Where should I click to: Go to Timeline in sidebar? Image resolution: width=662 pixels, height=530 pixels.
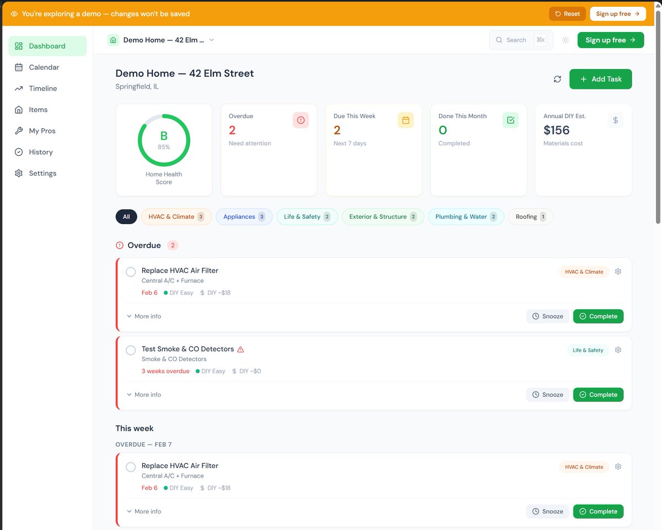(x=47, y=88)
